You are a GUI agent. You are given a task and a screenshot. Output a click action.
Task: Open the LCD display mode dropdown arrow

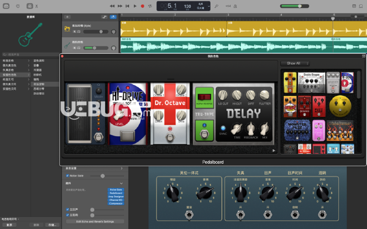pos(209,6)
